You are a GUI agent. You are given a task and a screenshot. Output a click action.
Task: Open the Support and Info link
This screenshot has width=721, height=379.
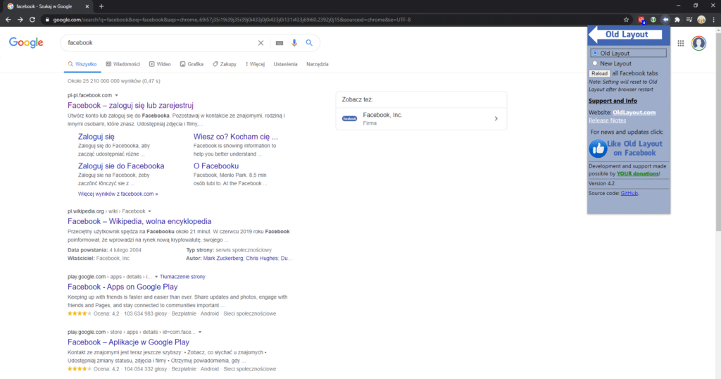(613, 101)
